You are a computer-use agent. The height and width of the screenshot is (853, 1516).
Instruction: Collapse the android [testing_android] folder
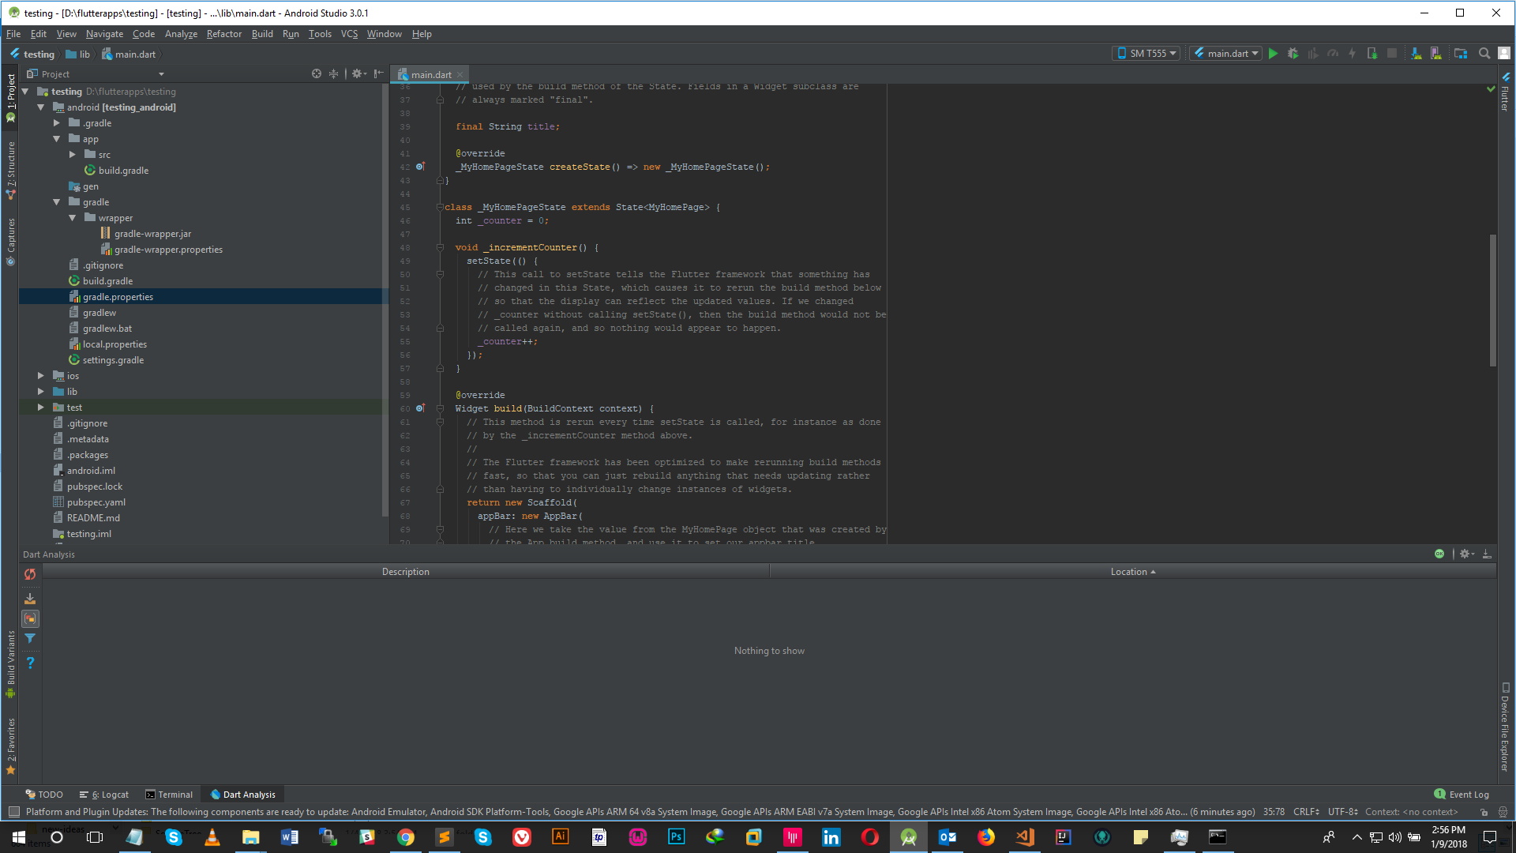(41, 107)
